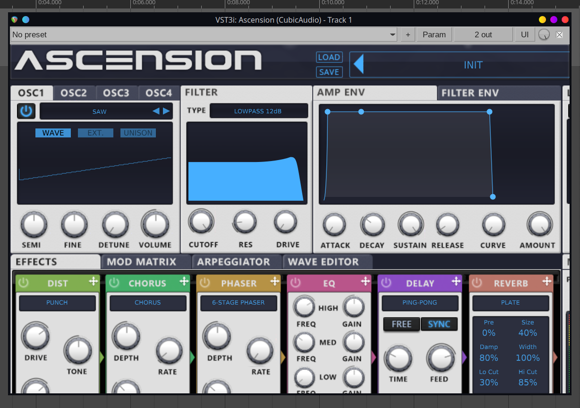Toggle the DIST effect power button
The height and width of the screenshot is (408, 580).
23,282
